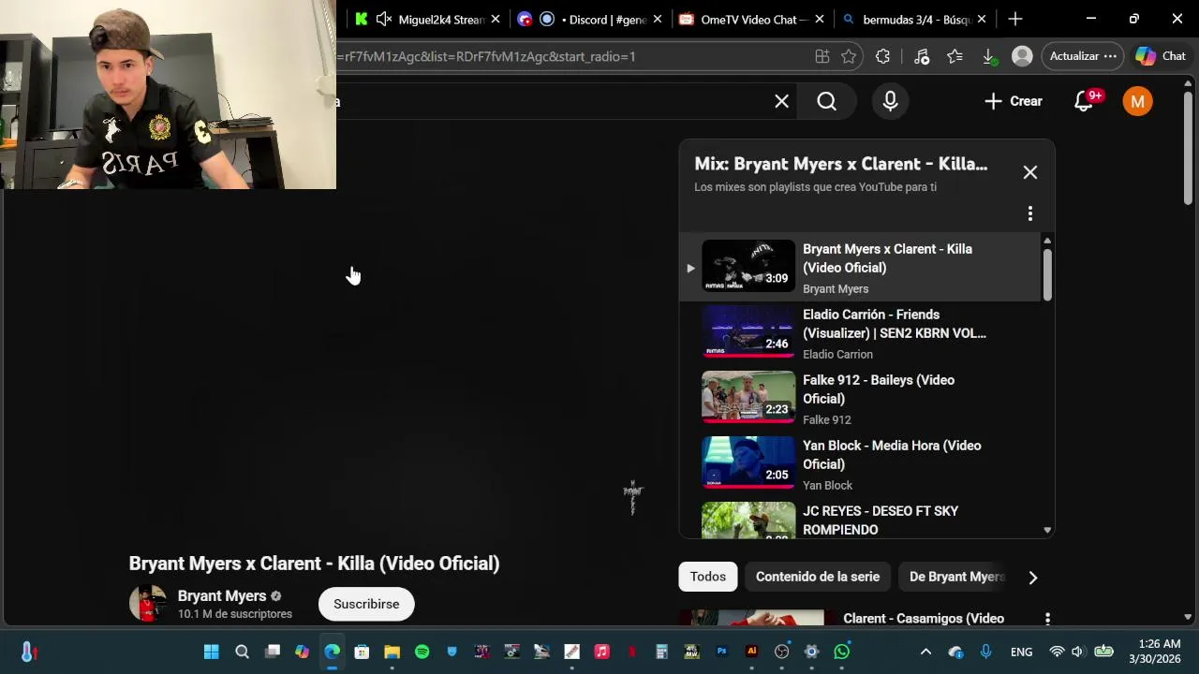Click the Crear button
1199x674 pixels.
[1014, 101]
